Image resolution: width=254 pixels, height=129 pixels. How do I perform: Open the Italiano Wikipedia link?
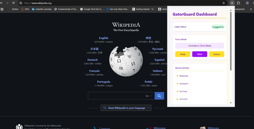(158, 71)
